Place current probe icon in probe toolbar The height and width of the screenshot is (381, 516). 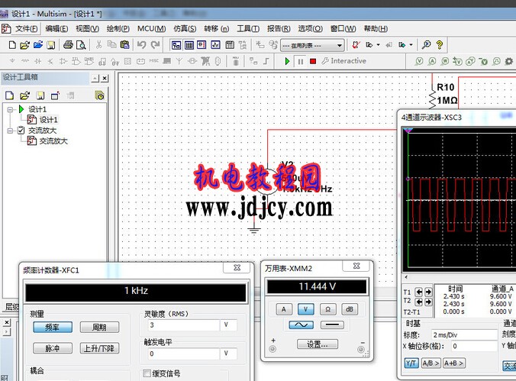tap(432, 61)
